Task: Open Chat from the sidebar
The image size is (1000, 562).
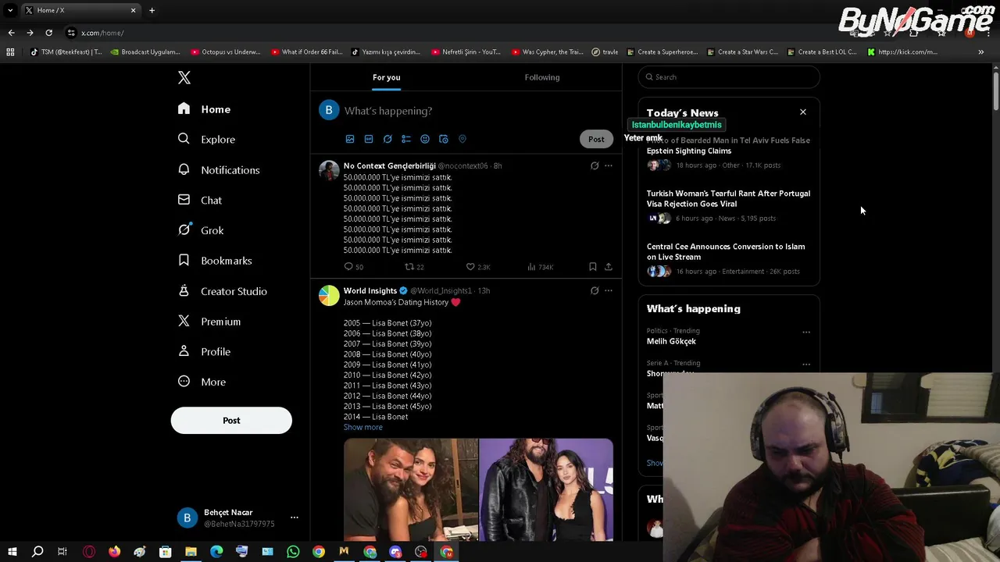Action: click(200, 200)
